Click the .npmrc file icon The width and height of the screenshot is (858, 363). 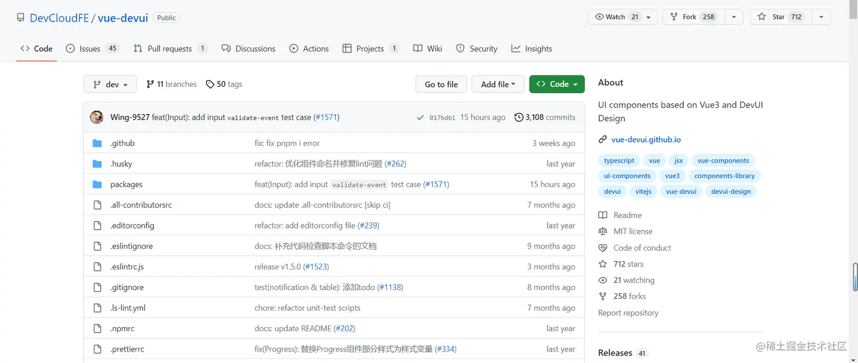(x=97, y=328)
